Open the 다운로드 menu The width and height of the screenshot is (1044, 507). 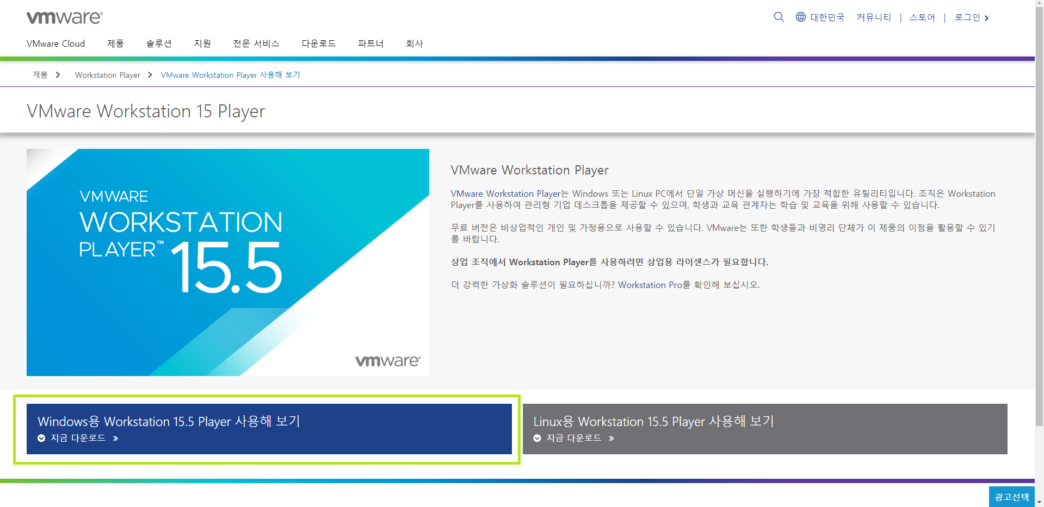point(319,43)
